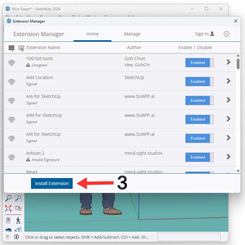
Task: Click the measurements input box in SketchUp
Action: tap(189, 237)
